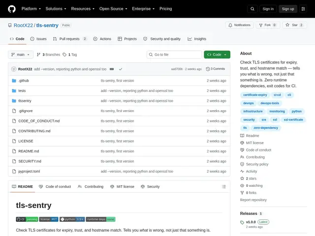The height and width of the screenshot is (236, 315).
Task: Click the CI passing badge
Action: (x=27, y=219)
